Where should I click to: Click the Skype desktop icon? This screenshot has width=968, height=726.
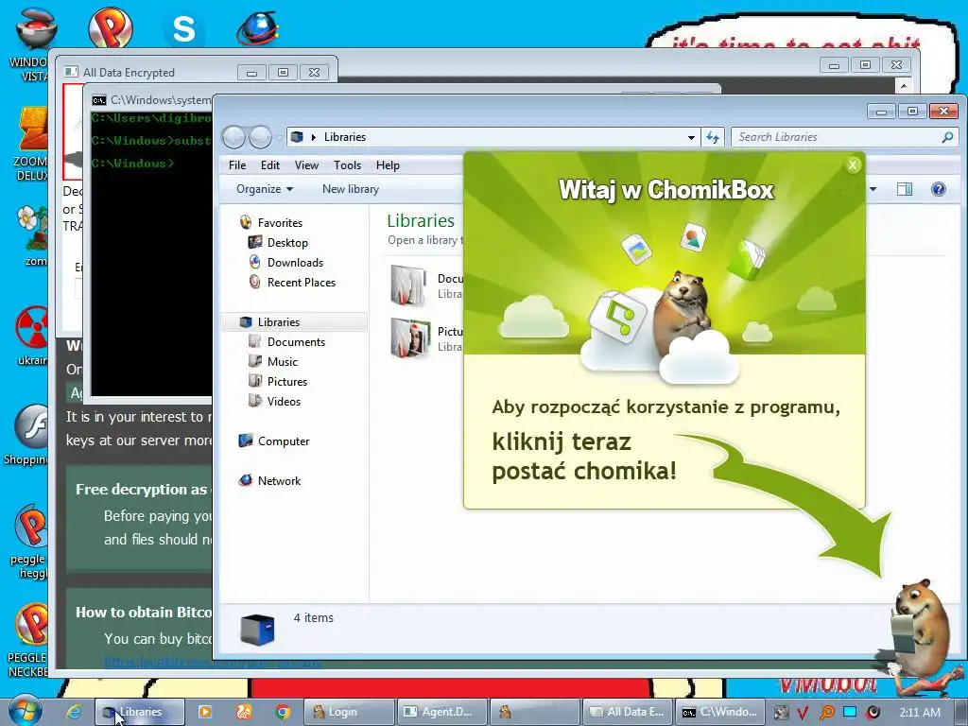pyautogui.click(x=183, y=28)
